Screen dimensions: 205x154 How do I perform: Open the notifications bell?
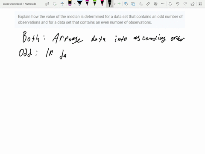click(170, 4)
